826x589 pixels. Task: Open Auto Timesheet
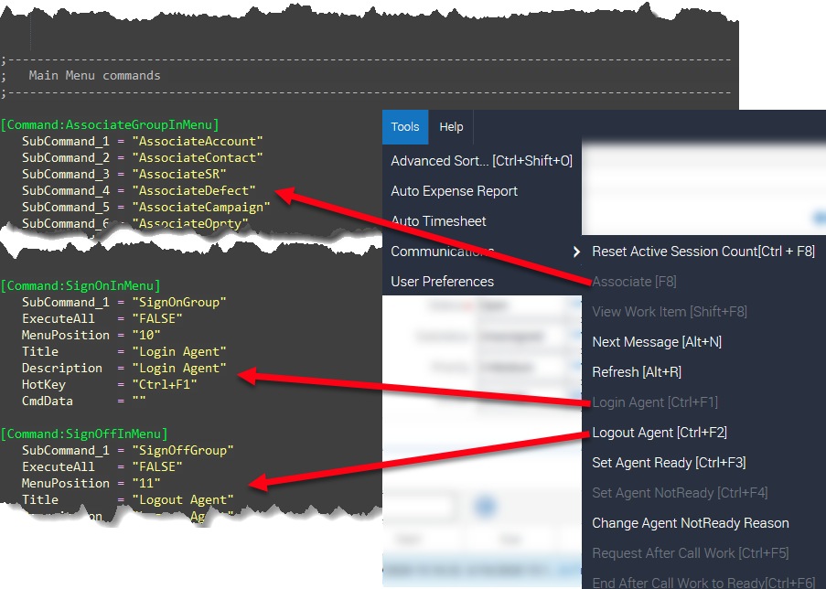(x=437, y=220)
